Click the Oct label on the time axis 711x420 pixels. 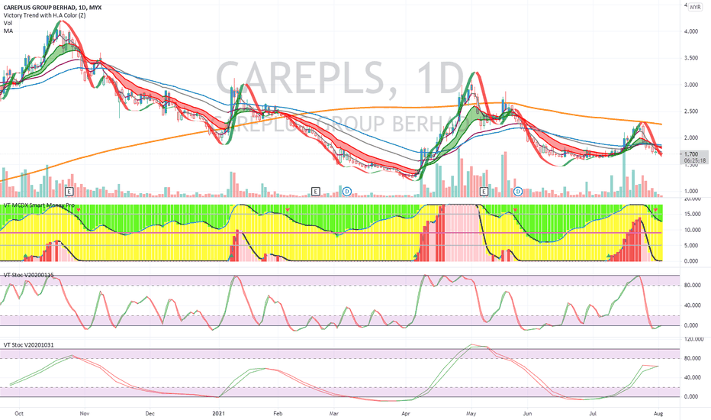pos(19,414)
